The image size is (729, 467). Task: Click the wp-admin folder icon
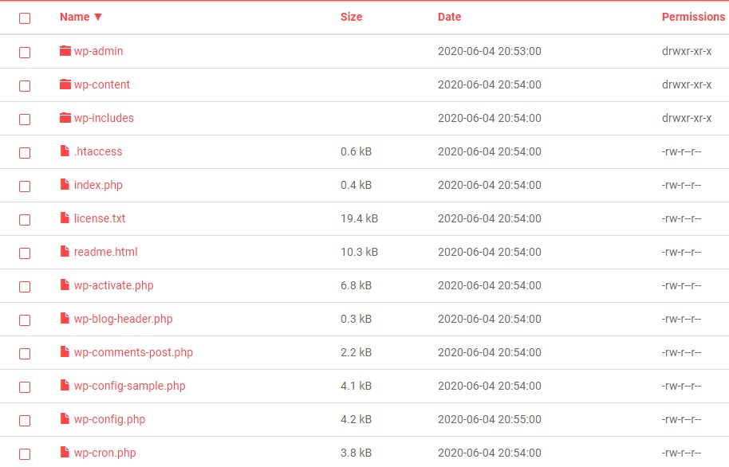click(x=65, y=51)
